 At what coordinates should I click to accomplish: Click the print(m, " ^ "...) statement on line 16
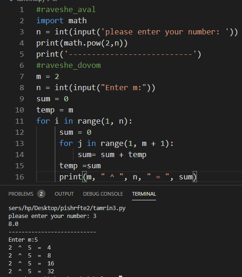point(128,177)
